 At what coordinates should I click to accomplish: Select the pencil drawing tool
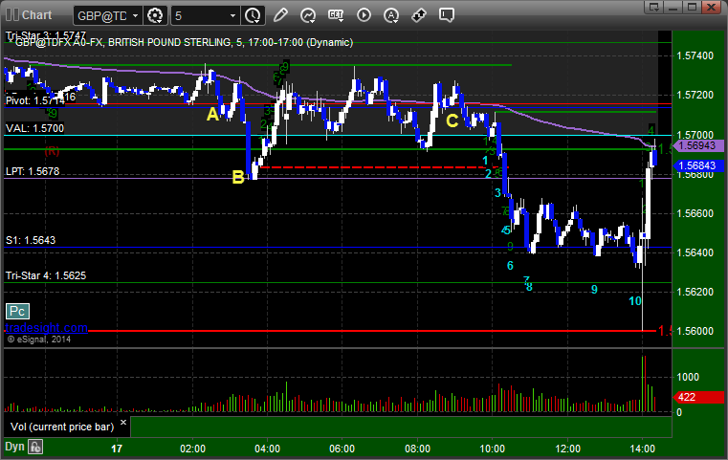(280, 15)
